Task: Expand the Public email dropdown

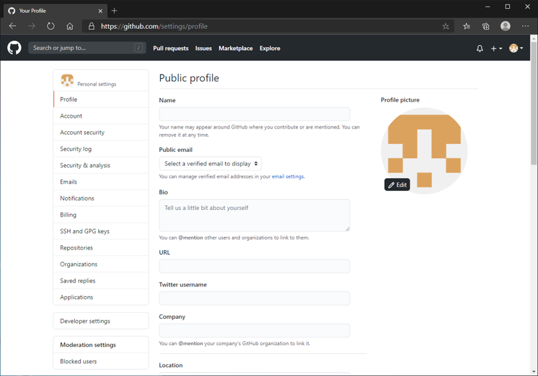Action: (210, 163)
